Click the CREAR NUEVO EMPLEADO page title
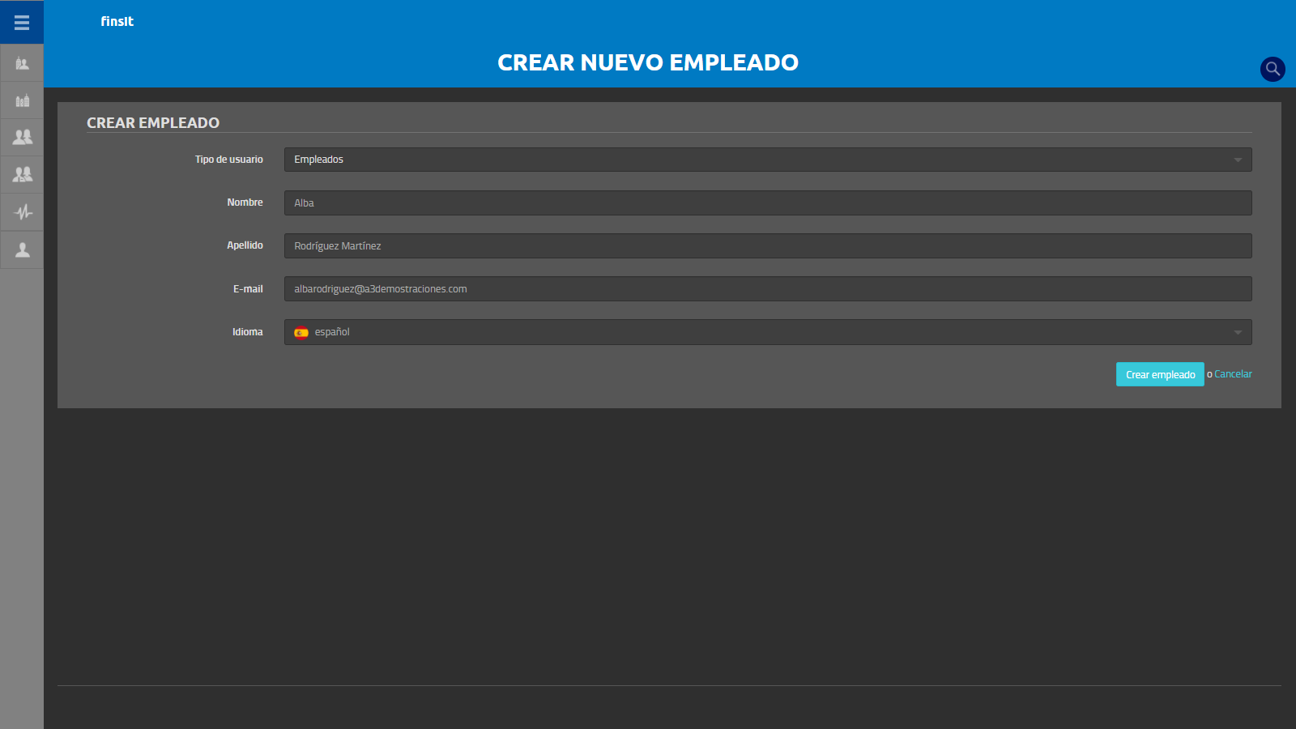1296x729 pixels. 648,62
